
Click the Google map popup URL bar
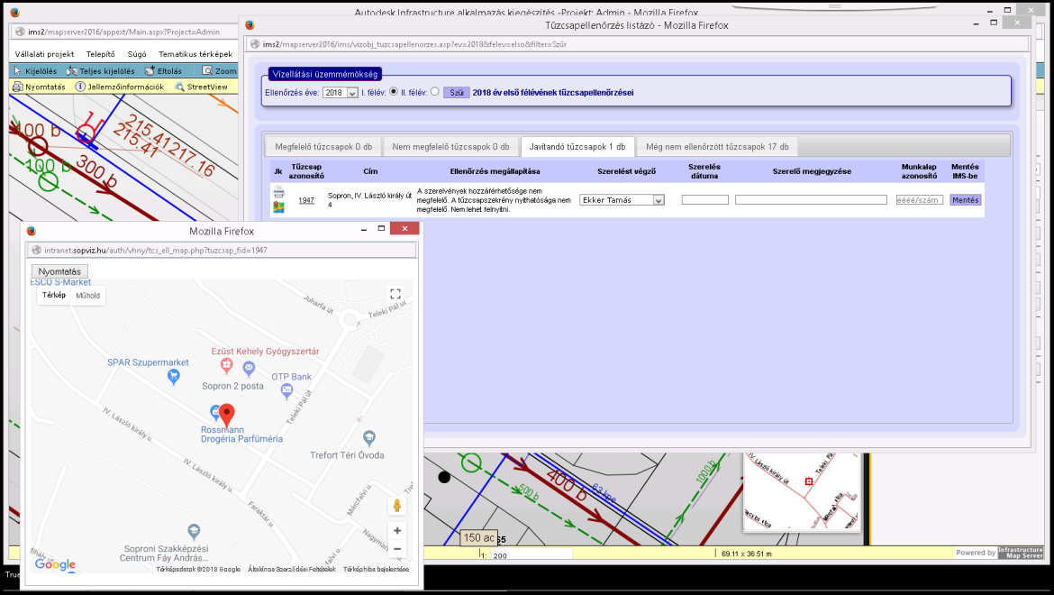(221, 250)
